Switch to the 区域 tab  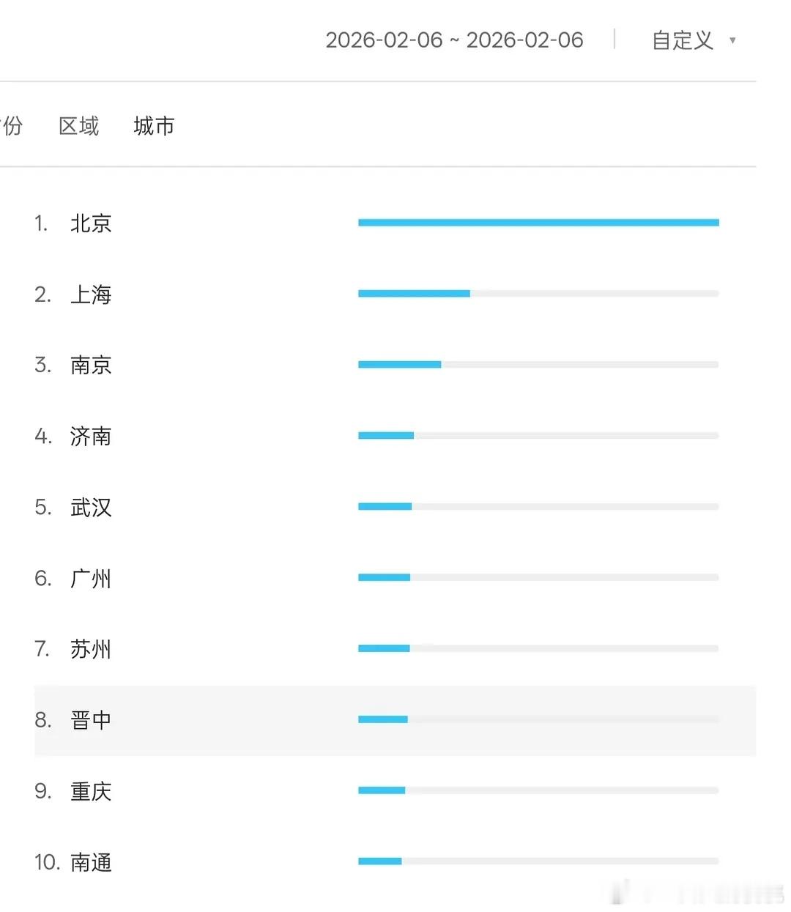78,125
